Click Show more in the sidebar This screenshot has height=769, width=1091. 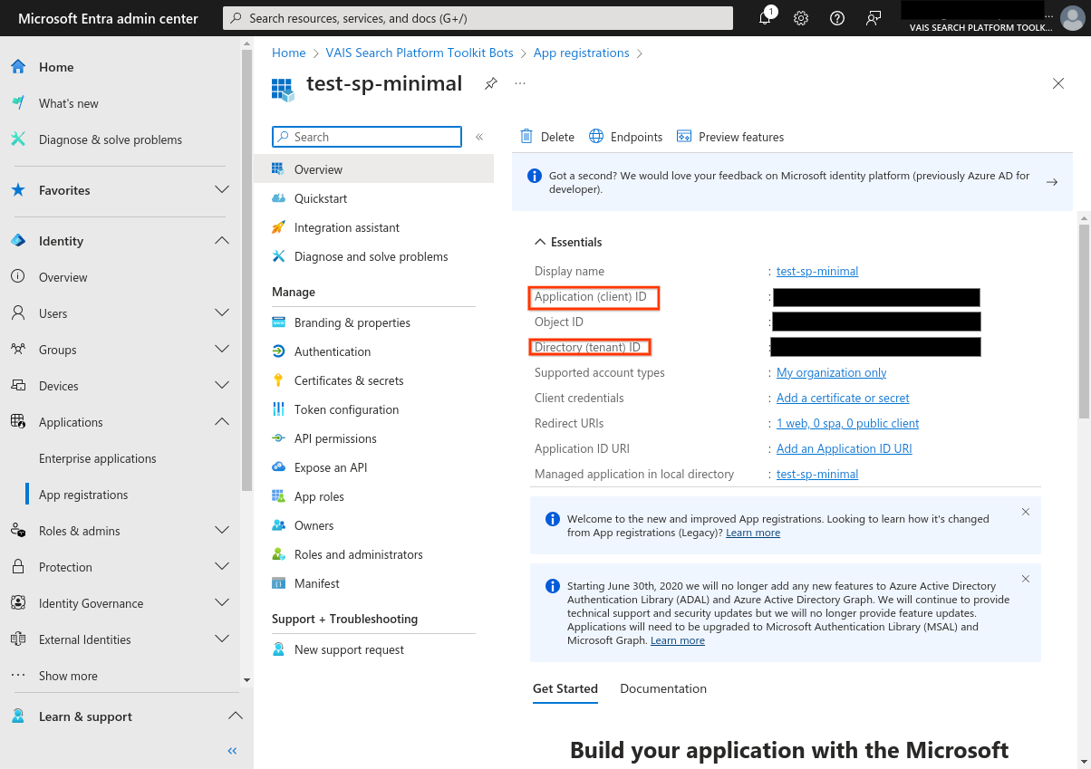(68, 676)
